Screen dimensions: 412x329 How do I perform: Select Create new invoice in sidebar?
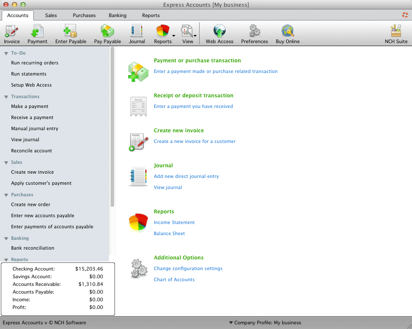pos(32,172)
